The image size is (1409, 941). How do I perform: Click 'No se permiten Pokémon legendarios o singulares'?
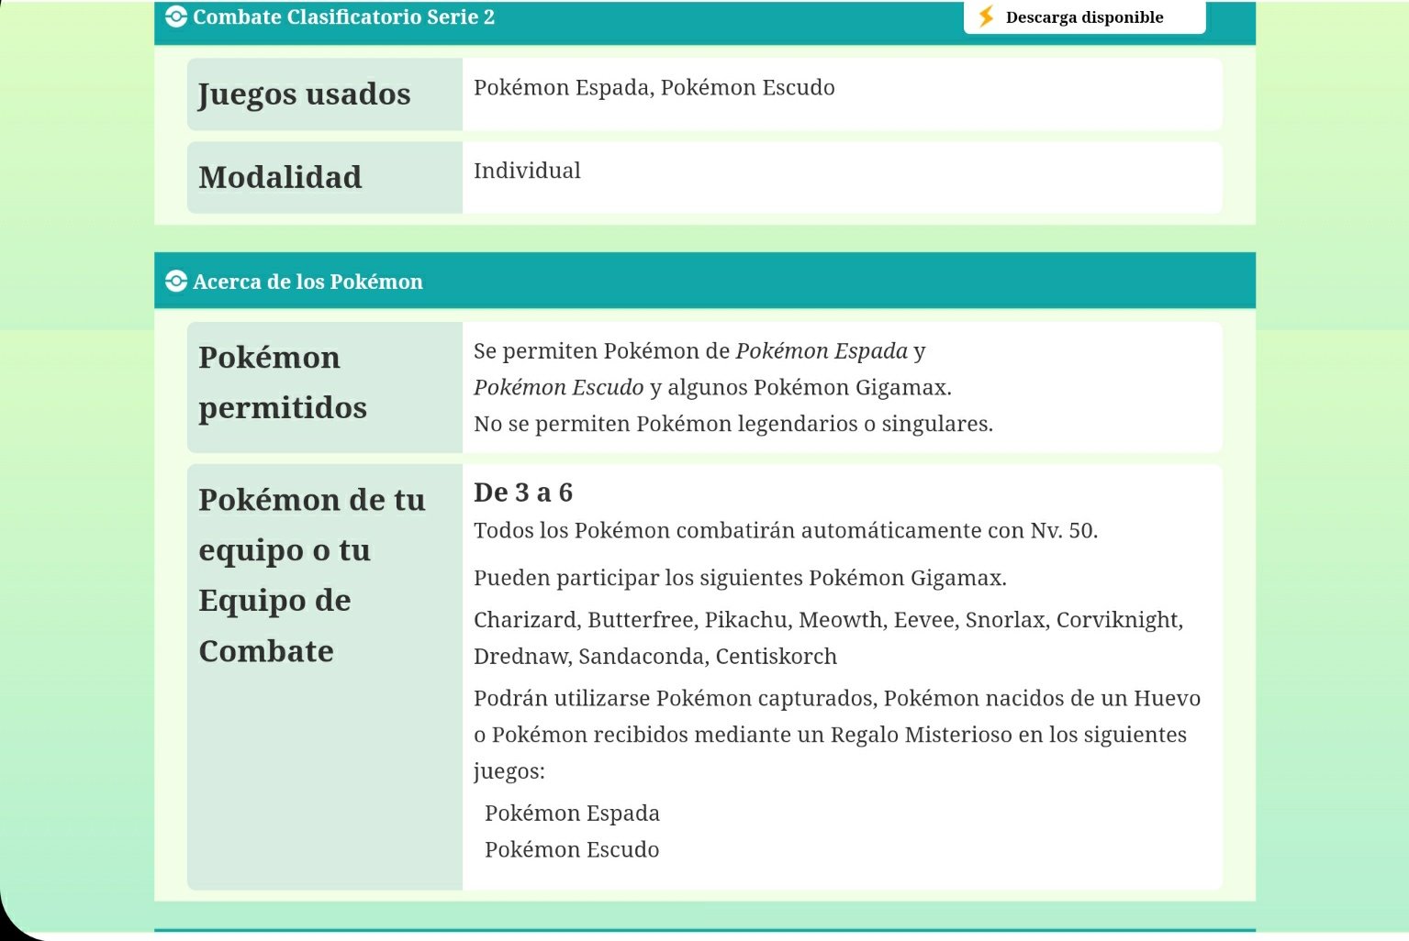733,424
